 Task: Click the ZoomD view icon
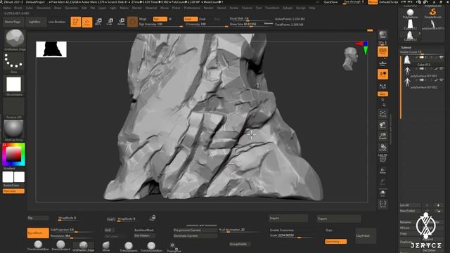click(382, 136)
